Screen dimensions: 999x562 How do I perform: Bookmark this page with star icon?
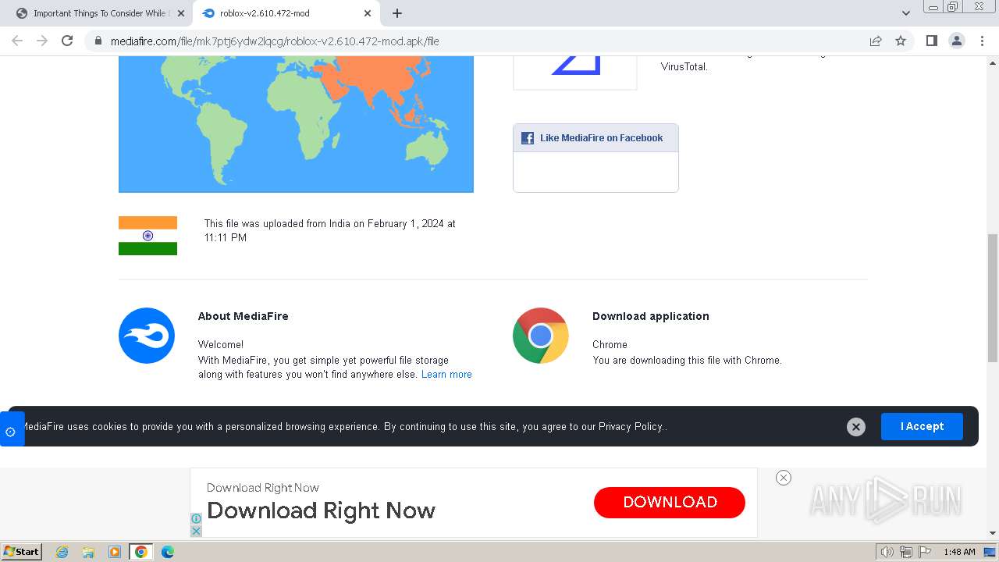tap(901, 41)
